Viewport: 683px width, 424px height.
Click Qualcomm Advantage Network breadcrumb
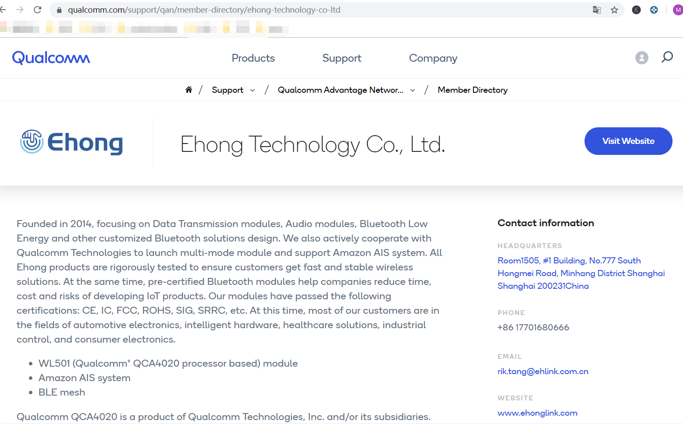[340, 90]
